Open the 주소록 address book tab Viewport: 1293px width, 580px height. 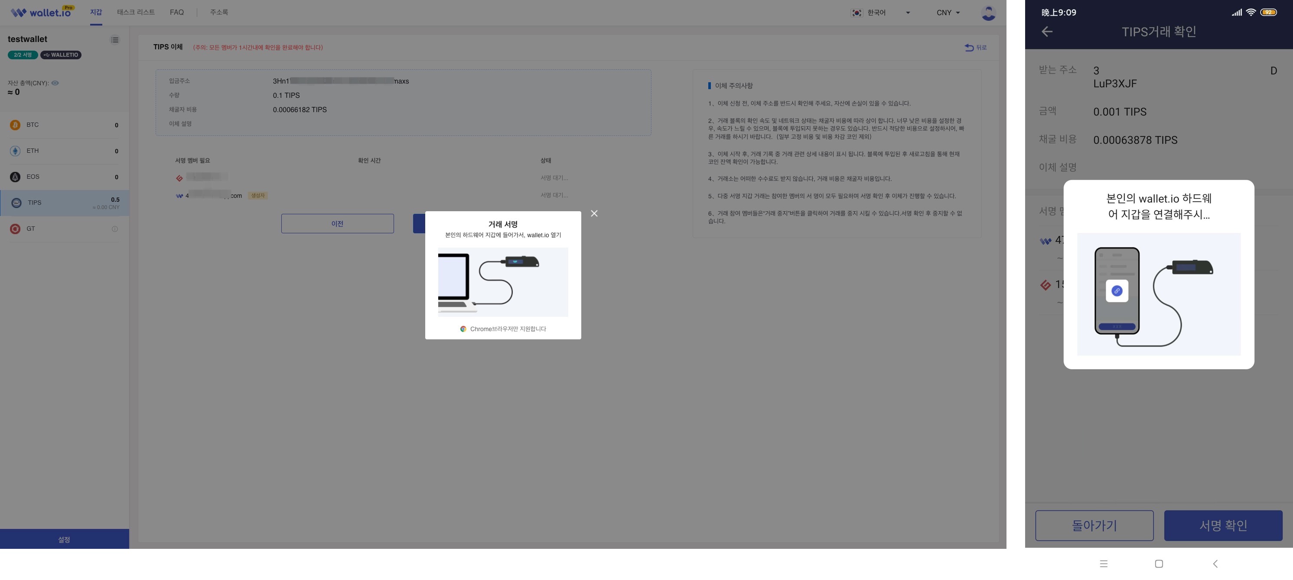(x=219, y=12)
